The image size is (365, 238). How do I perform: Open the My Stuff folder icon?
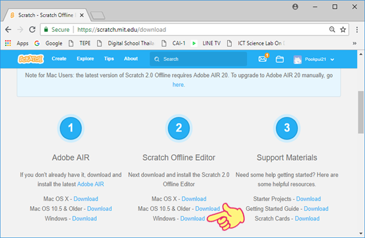(279, 59)
